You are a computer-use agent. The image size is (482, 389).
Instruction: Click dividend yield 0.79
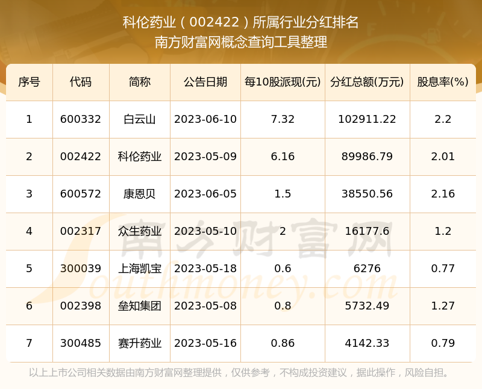point(443,343)
